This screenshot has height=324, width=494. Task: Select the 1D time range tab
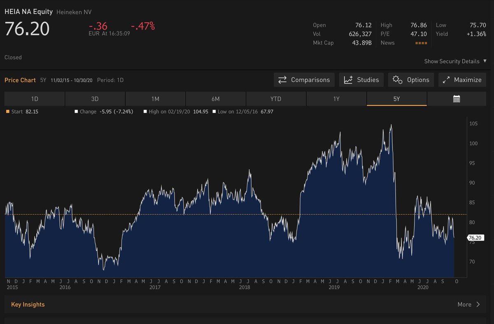click(35, 99)
